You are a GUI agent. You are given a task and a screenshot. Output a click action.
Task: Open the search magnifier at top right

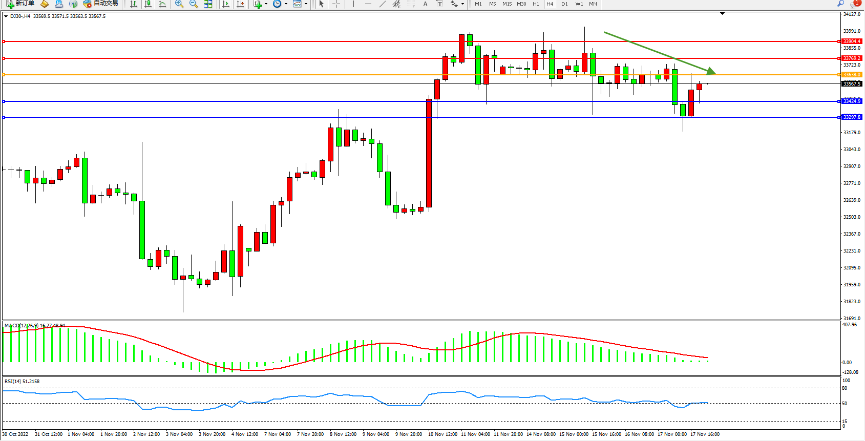840,4
